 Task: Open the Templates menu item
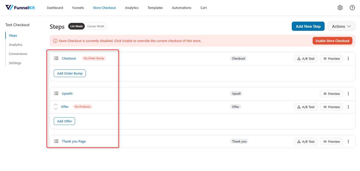click(x=155, y=8)
